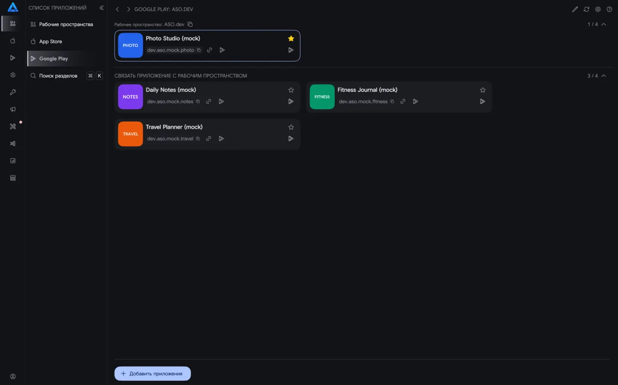This screenshot has height=385, width=618.
Task: Collapse the app list side panel
Action: click(x=102, y=8)
